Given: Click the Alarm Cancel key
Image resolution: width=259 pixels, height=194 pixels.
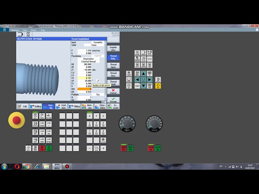Looking at the screenshot, I should click(x=129, y=74).
